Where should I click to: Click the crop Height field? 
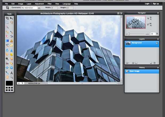(x=70, y=8)
